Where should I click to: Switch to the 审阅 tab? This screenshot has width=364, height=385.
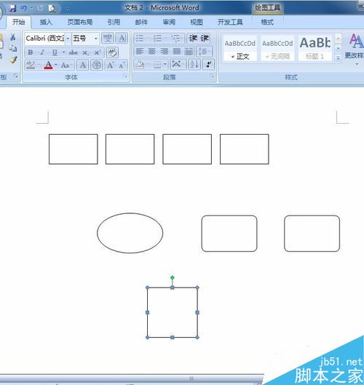[169, 22]
